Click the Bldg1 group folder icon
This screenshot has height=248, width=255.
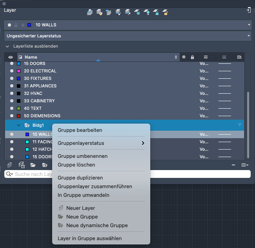click(27, 125)
